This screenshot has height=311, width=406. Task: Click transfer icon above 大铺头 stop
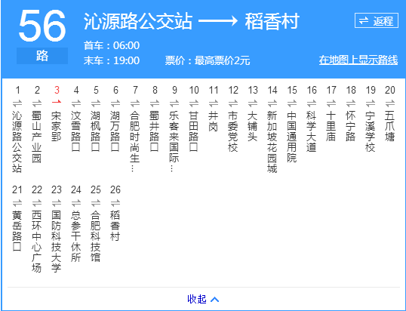[x=253, y=103]
